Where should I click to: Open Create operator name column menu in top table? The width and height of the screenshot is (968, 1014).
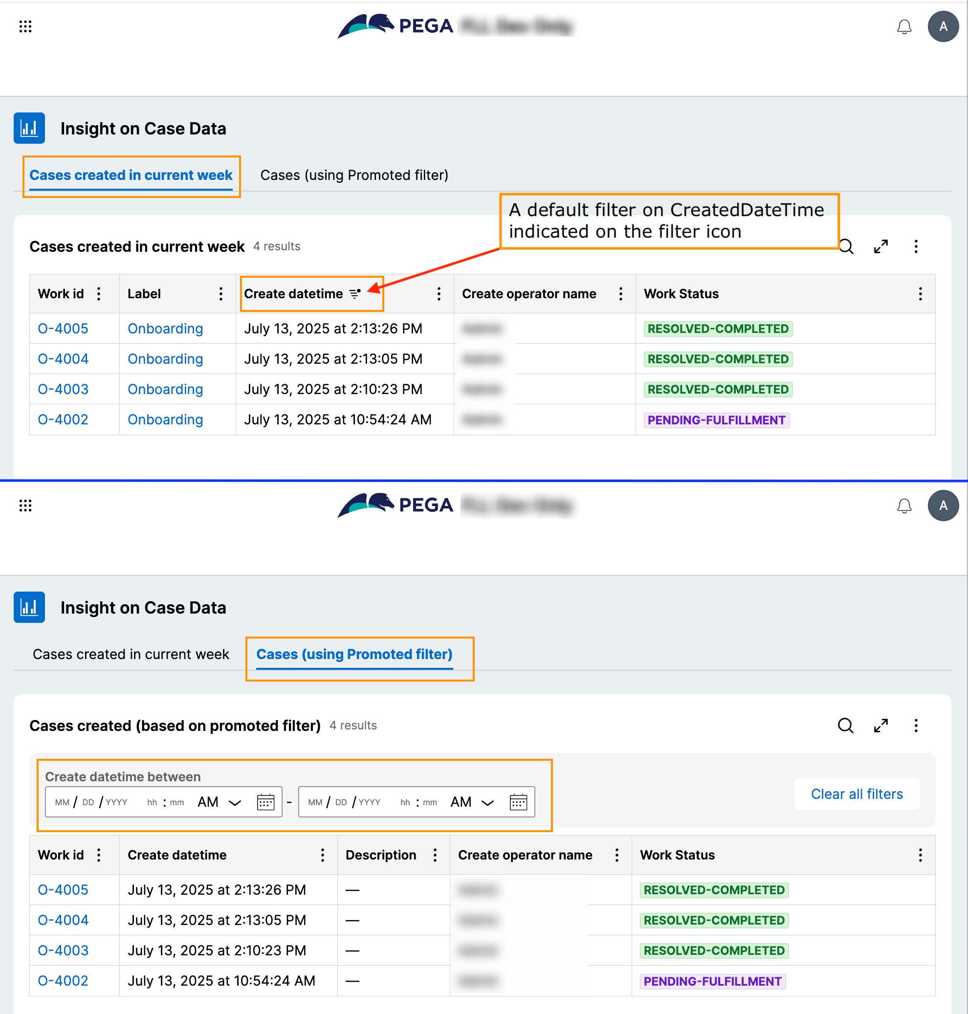point(621,294)
